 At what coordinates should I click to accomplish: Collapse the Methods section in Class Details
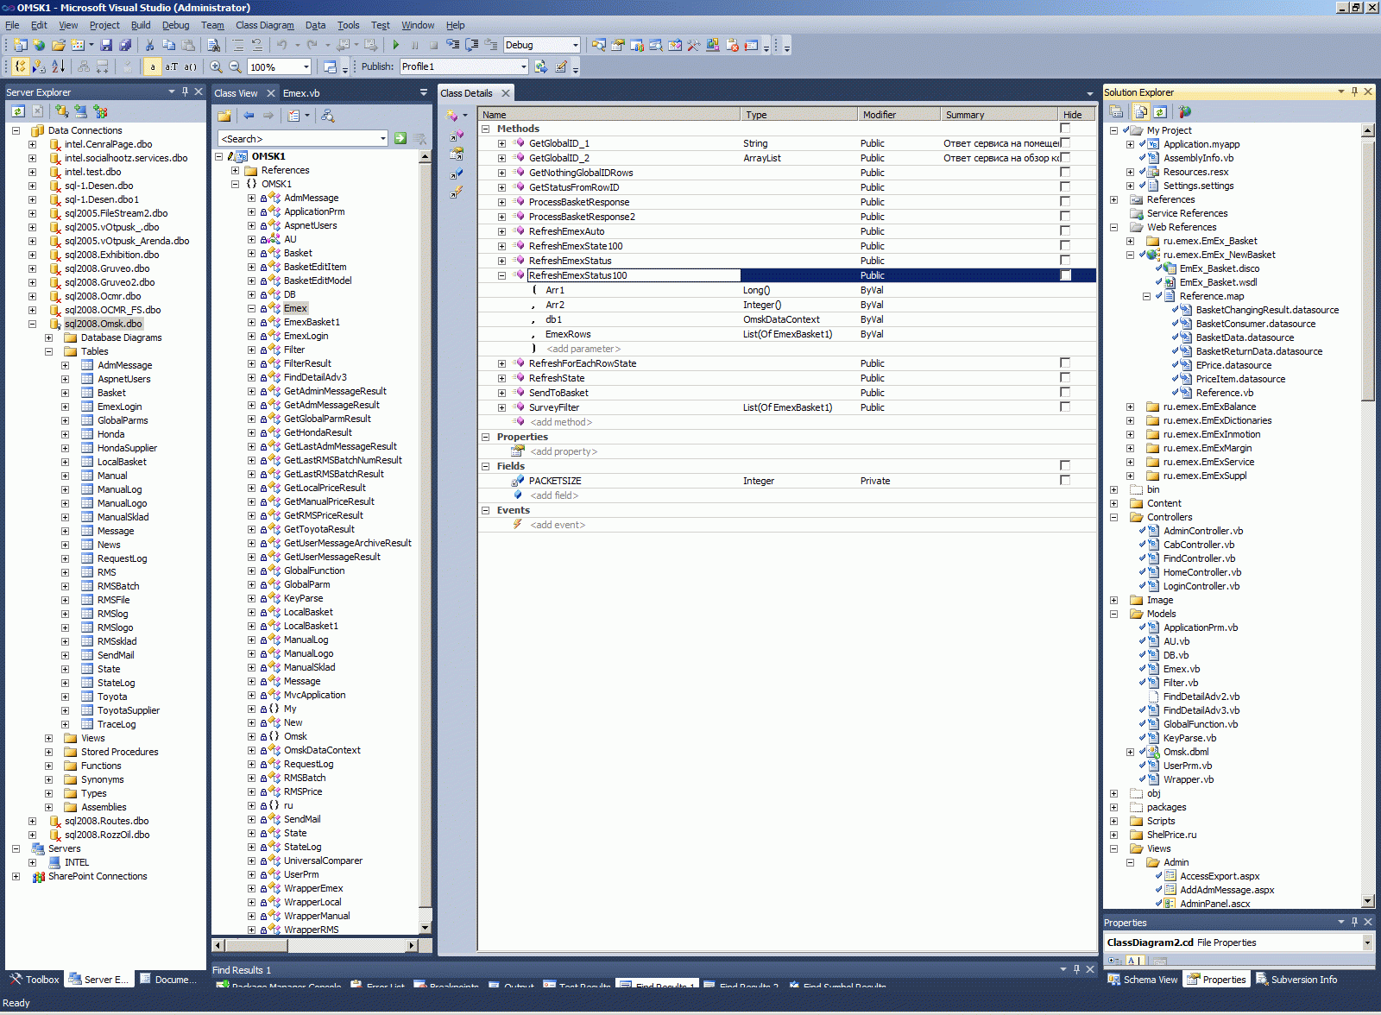click(486, 129)
